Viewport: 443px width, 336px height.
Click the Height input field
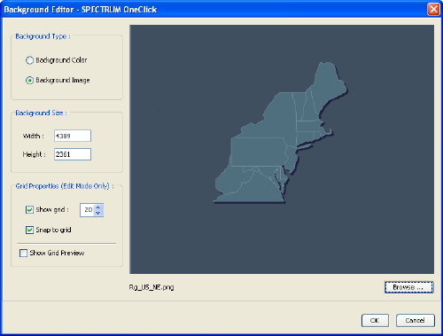click(x=73, y=154)
